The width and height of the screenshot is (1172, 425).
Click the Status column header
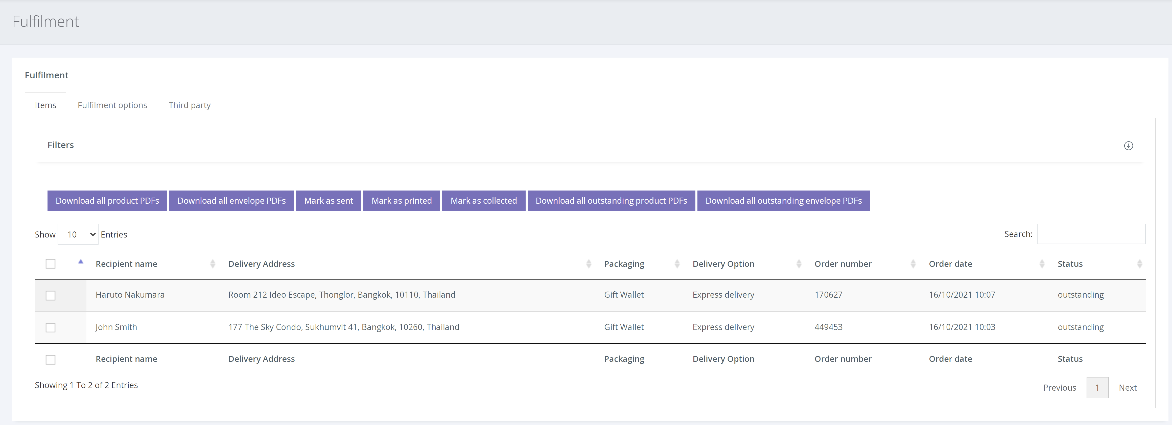[x=1070, y=264]
